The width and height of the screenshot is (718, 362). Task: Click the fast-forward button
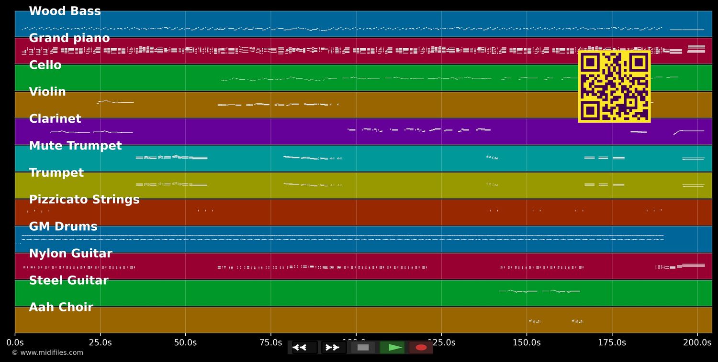tap(334, 347)
